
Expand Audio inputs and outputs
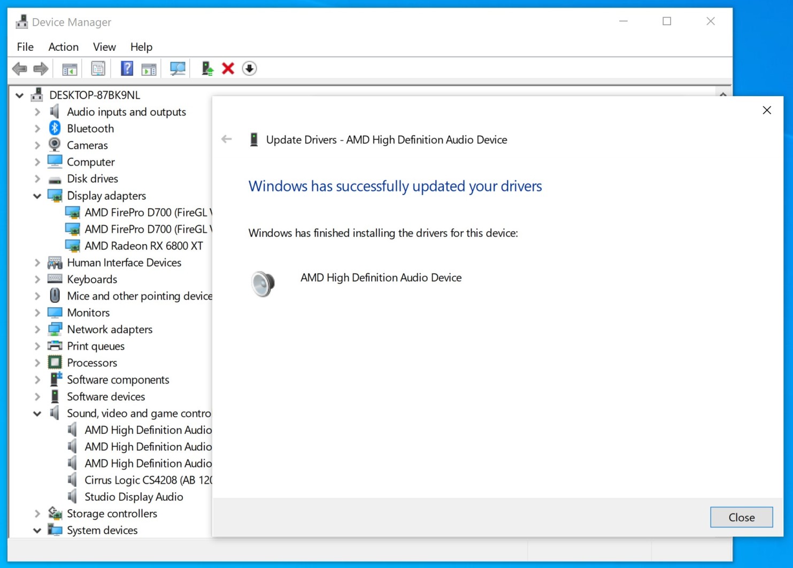(37, 112)
